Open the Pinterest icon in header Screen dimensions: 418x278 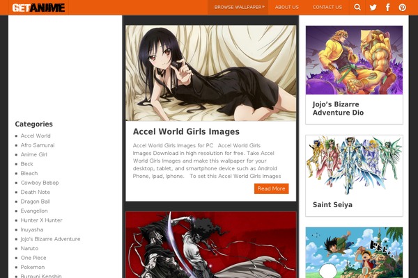tap(402, 7)
